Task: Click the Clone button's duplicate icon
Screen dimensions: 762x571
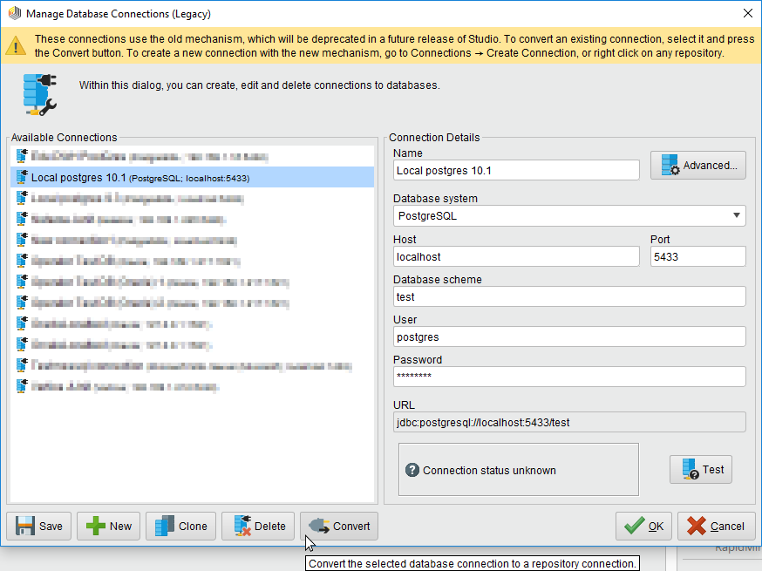Action: (x=164, y=526)
